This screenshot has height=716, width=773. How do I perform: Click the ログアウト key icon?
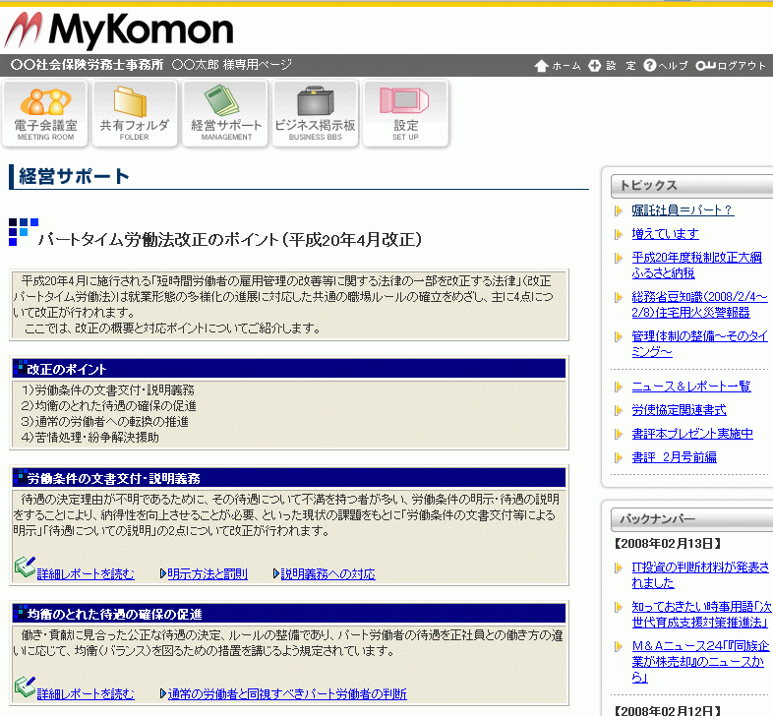(x=705, y=66)
